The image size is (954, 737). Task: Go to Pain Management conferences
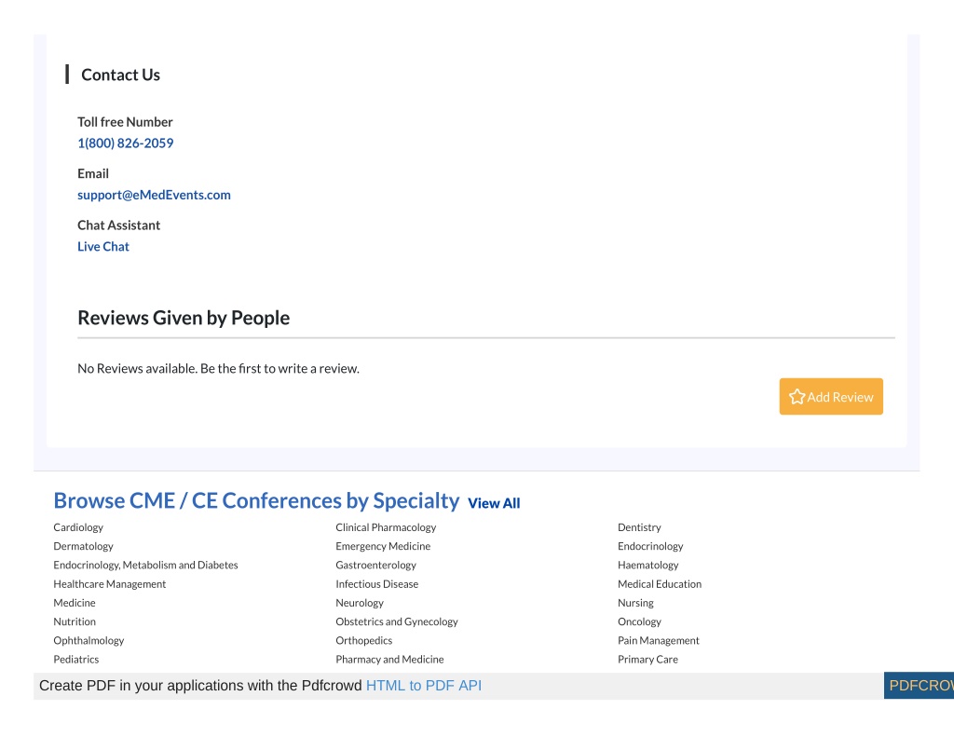tap(659, 641)
